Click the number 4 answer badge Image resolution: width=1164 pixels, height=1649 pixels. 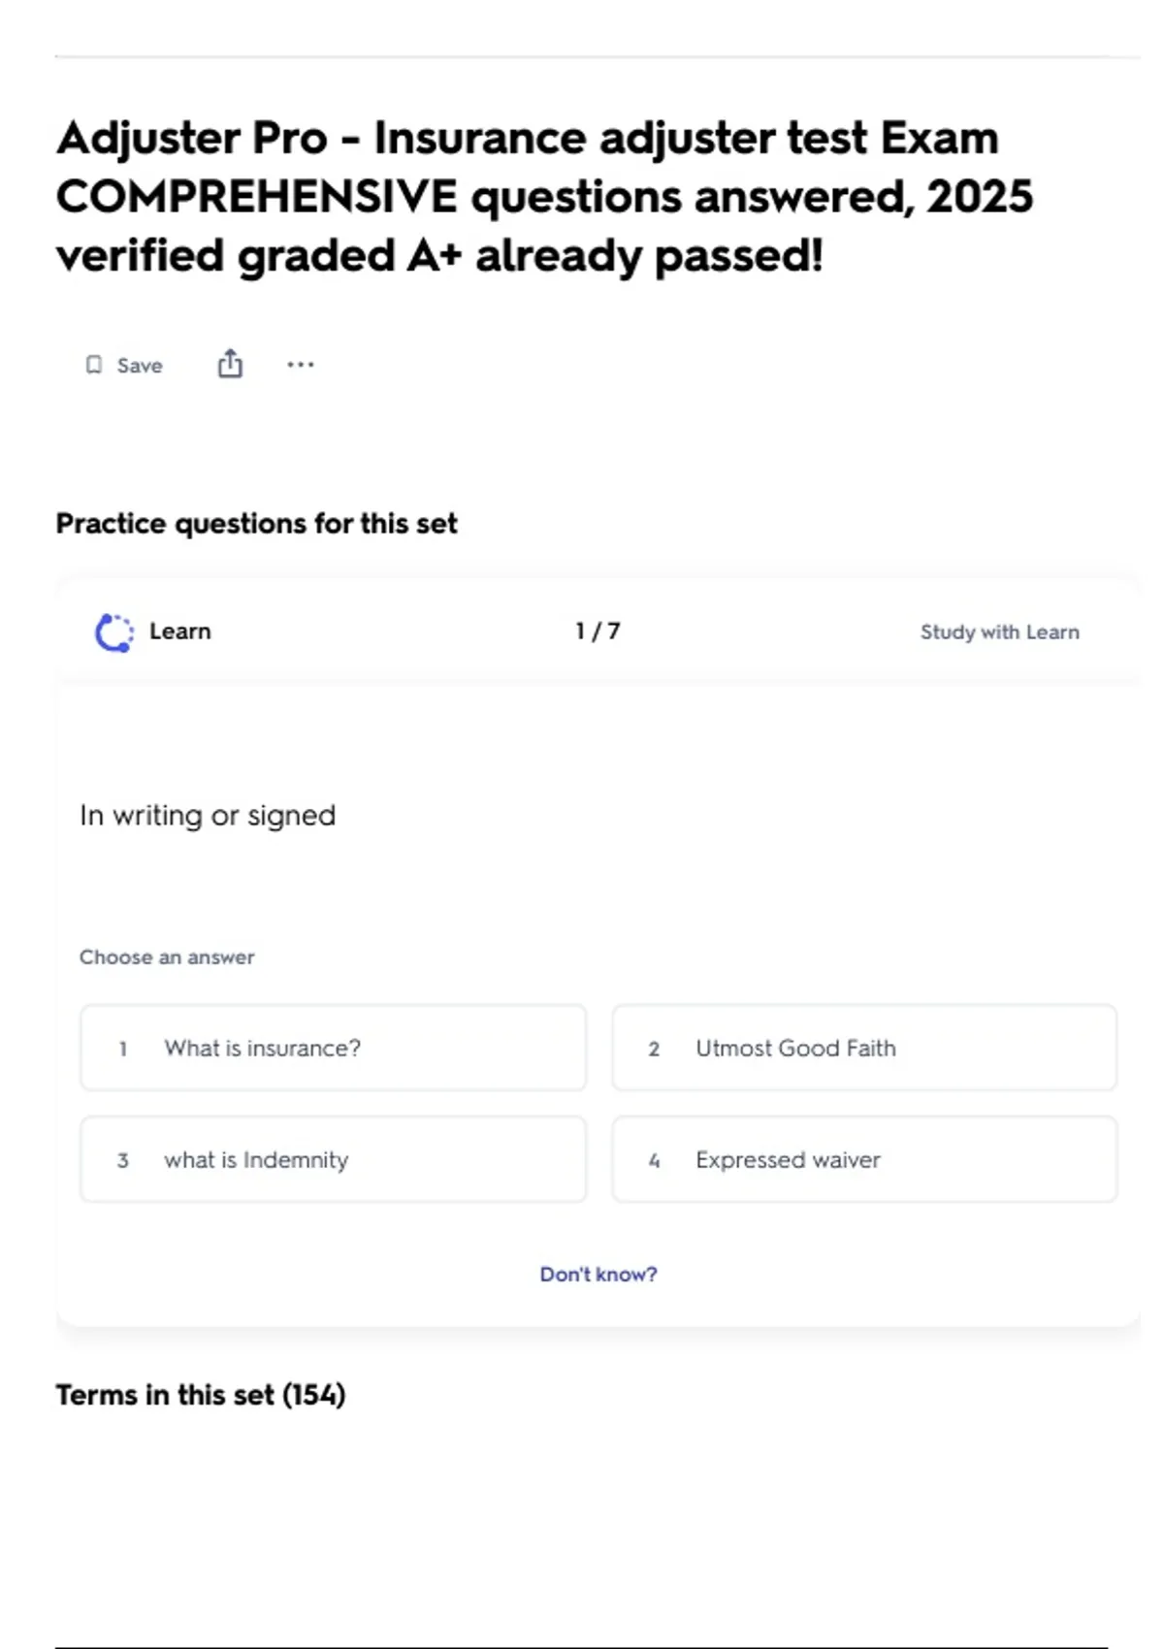coord(654,1160)
